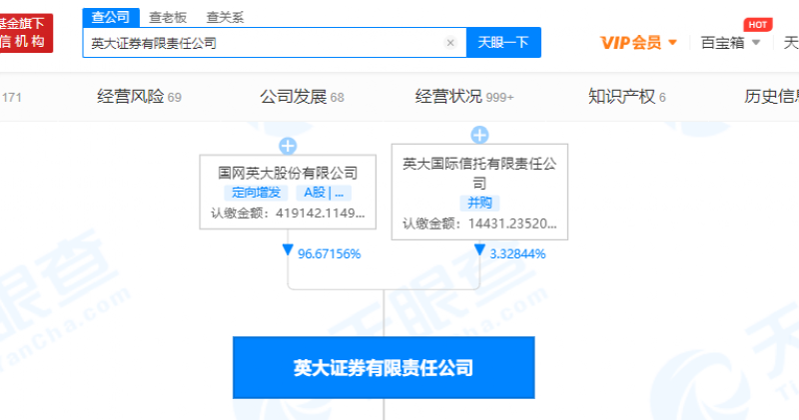Click the 并购 tag
The image size is (799, 420).
[479, 203]
